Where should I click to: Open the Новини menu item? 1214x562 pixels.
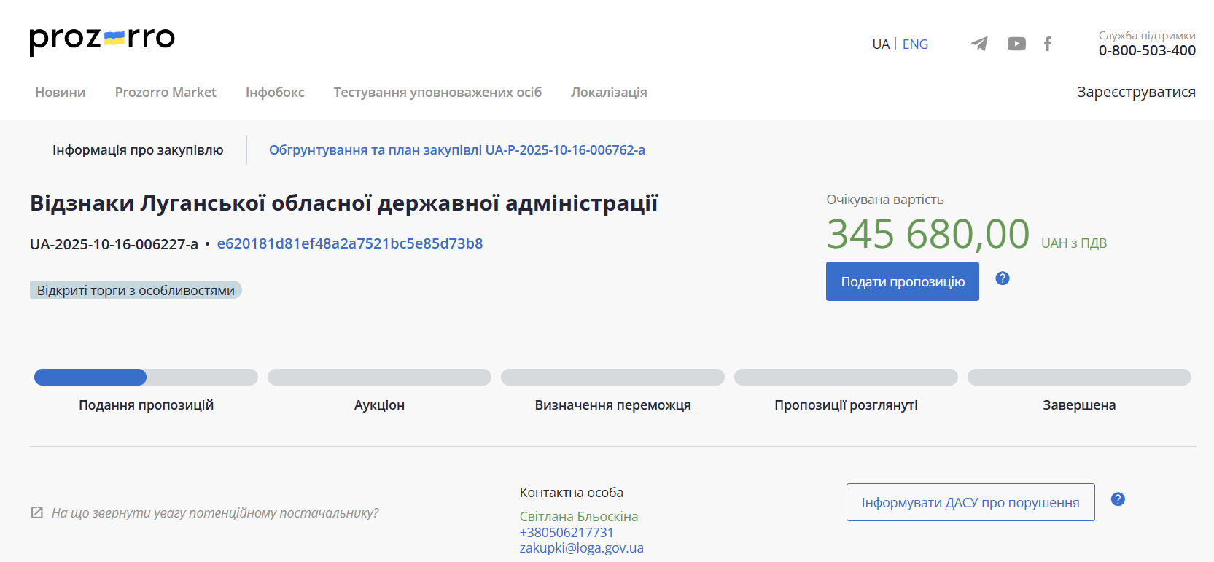[61, 93]
